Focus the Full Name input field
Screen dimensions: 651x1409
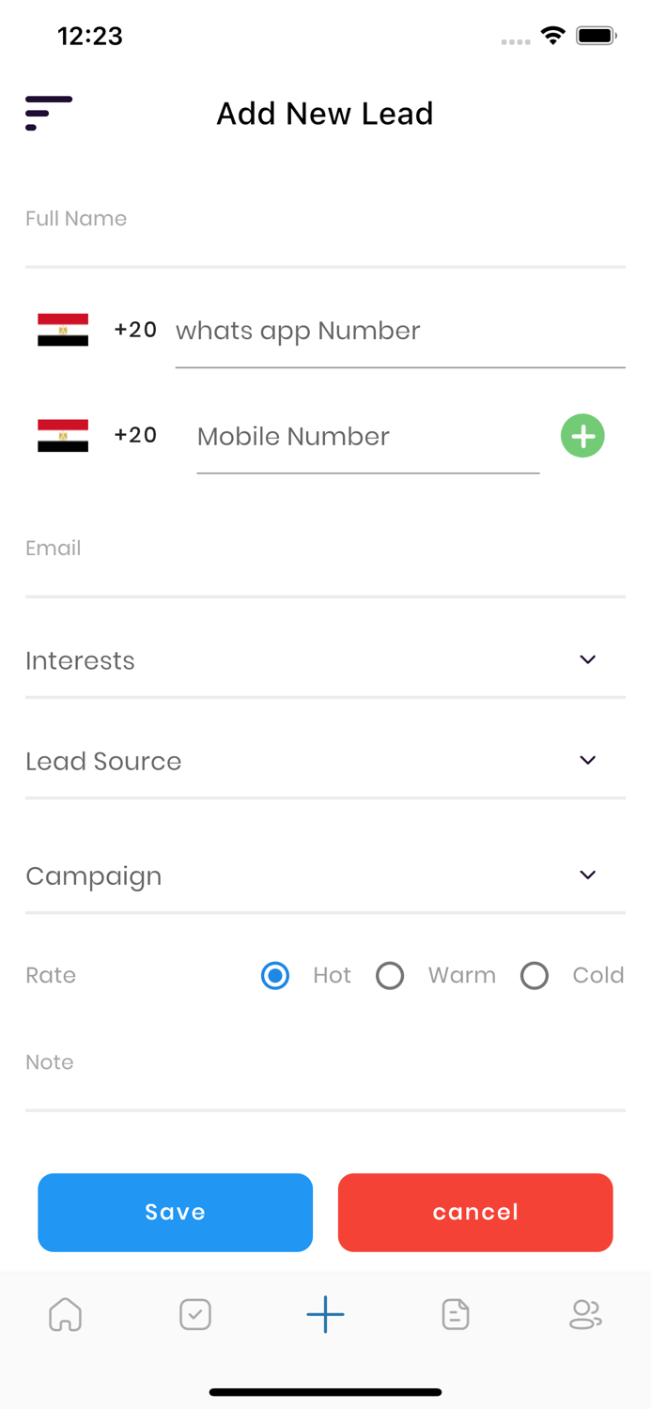tap(325, 235)
